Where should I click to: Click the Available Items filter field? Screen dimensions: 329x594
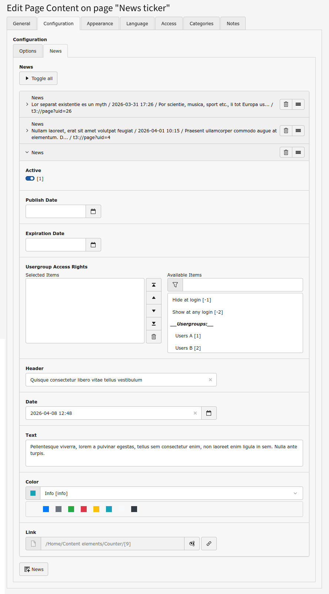(243, 285)
